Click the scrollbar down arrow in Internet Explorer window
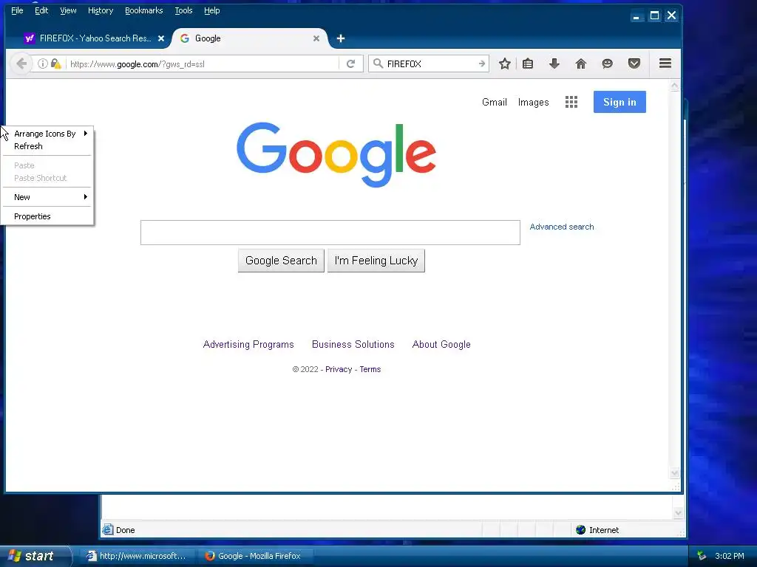This screenshot has width=757, height=567. (678, 513)
